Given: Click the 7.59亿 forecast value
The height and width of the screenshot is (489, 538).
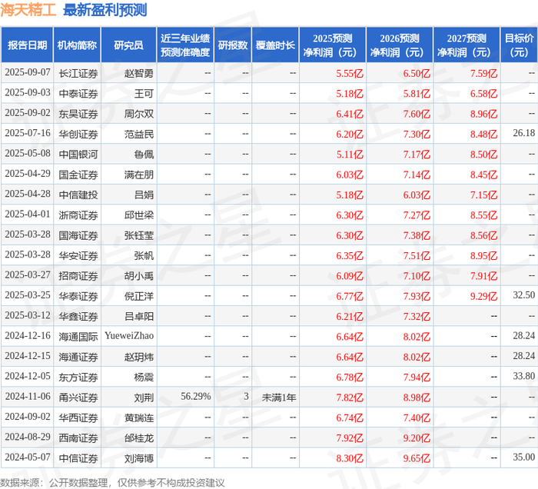Looking at the screenshot, I should pyautogui.click(x=483, y=73).
